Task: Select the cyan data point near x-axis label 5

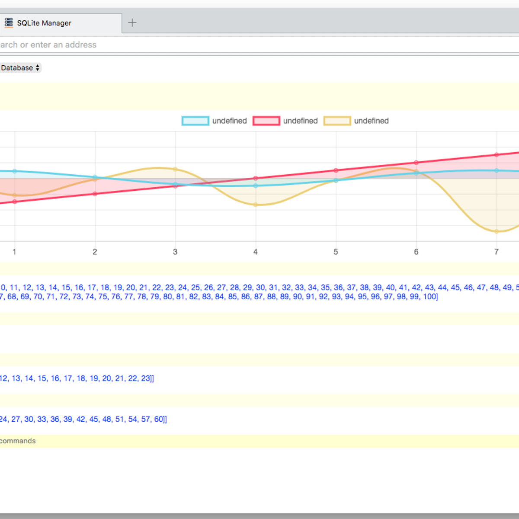Action: 336,180
